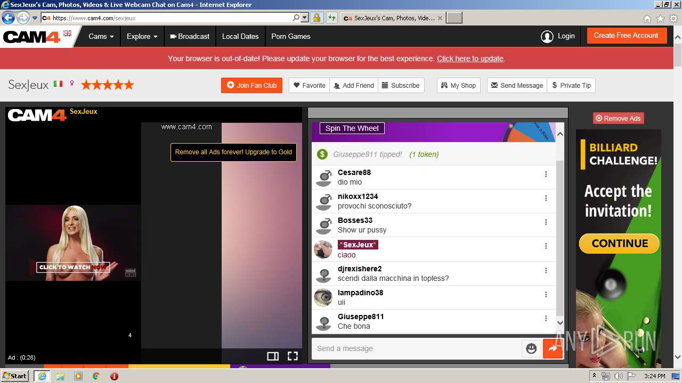The image size is (682, 383).
Task: Open the browser Tools gear
Action: coord(673,19)
